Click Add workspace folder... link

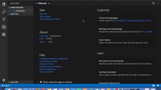51,19
